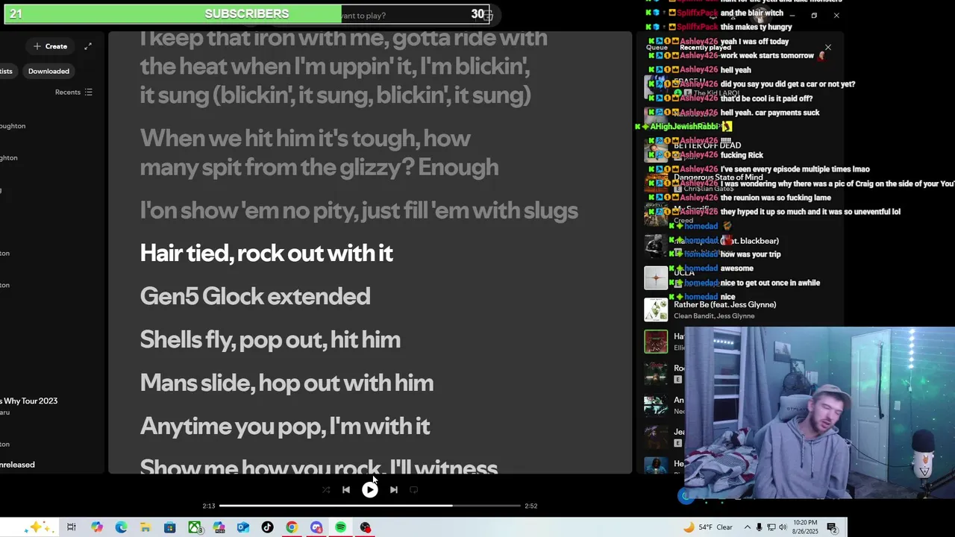This screenshot has width=955, height=537.
Task: Open the clock showing 10:20 PM
Action: click(x=807, y=527)
